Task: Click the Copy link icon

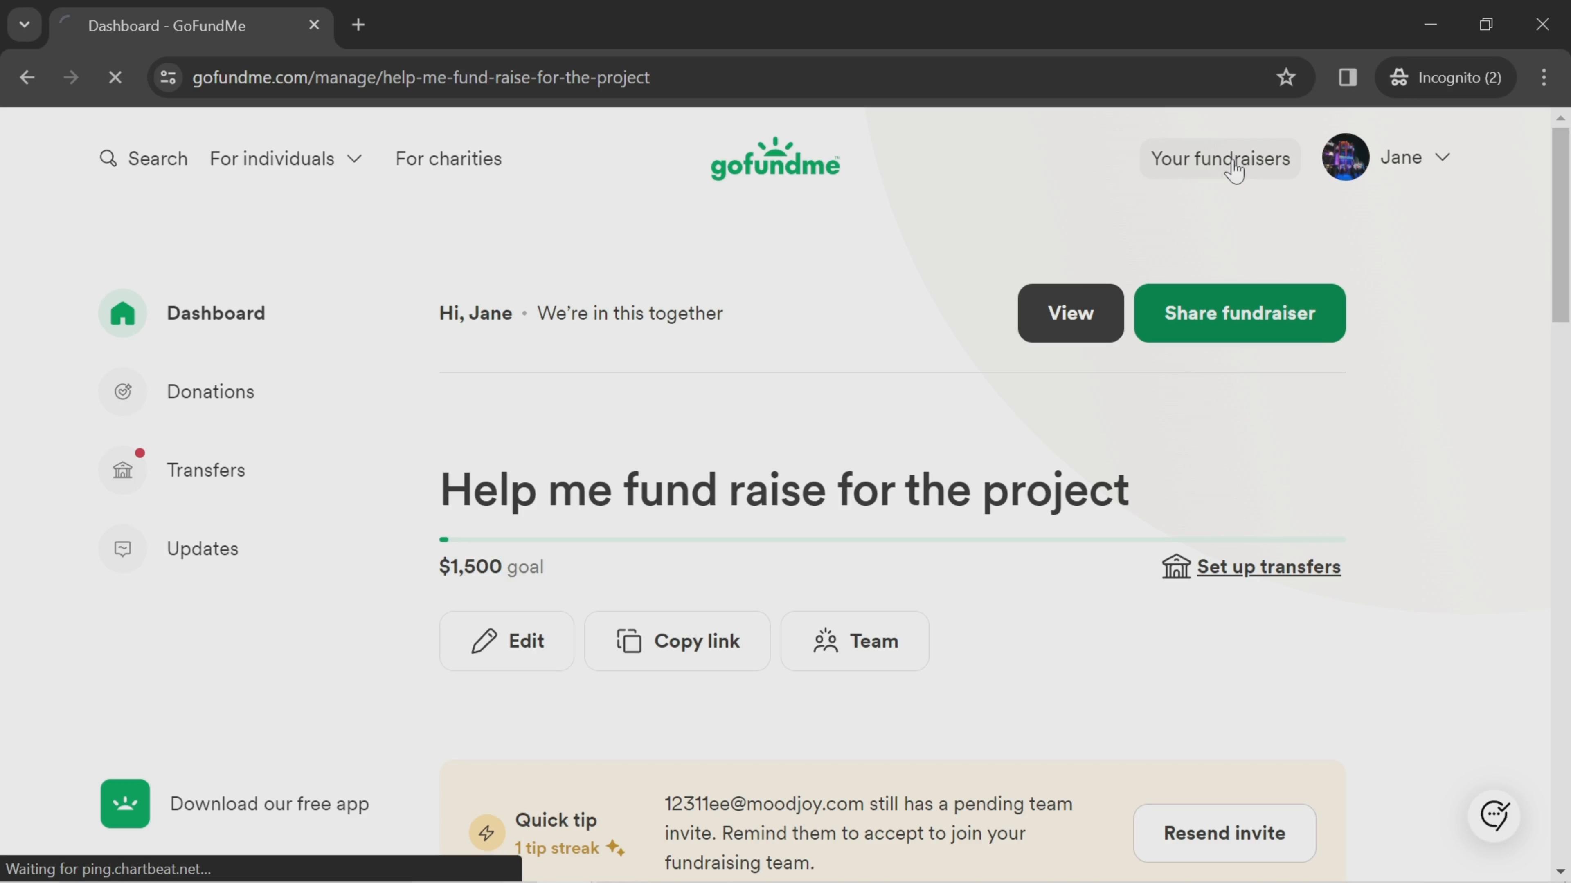Action: coord(630,641)
